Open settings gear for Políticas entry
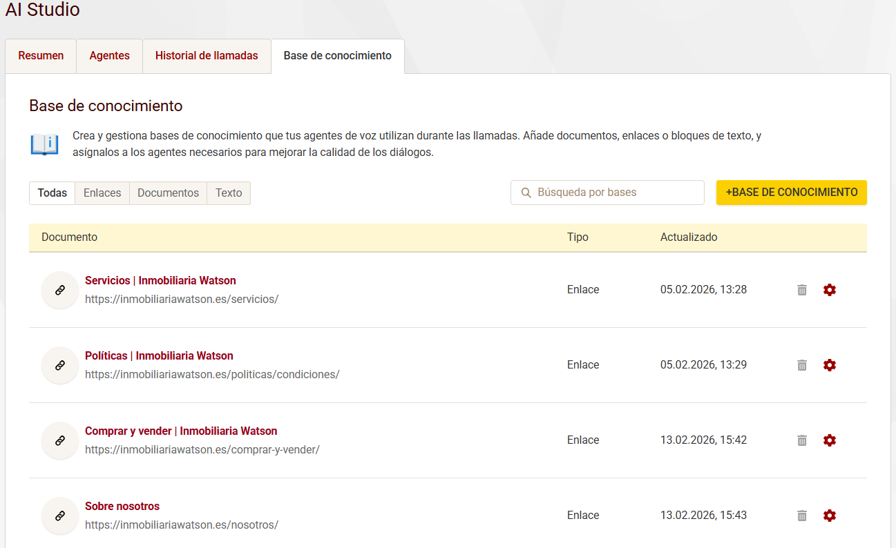This screenshot has height=548, width=896. coord(830,365)
